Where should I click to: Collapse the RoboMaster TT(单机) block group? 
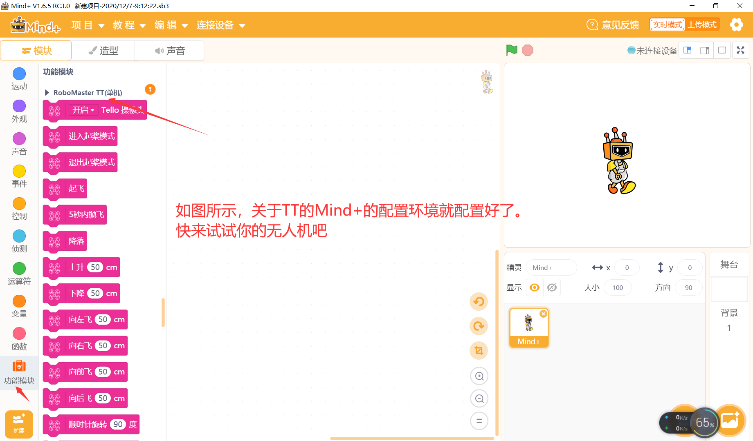pos(47,93)
